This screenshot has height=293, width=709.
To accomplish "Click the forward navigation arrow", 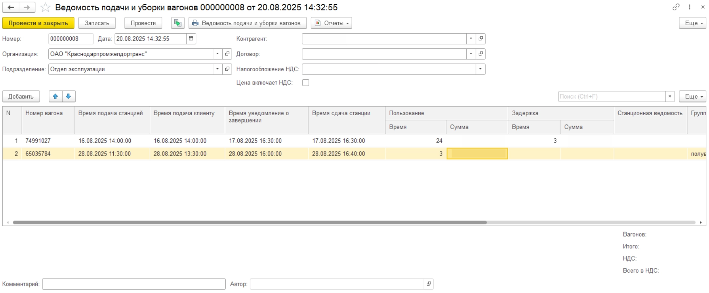I will [x=27, y=7].
